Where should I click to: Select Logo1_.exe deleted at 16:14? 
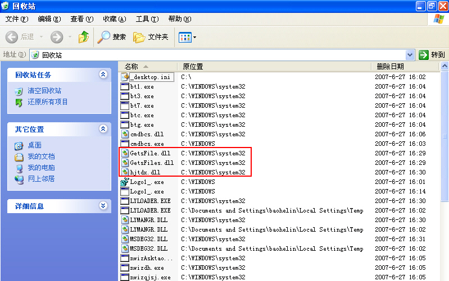147,191
